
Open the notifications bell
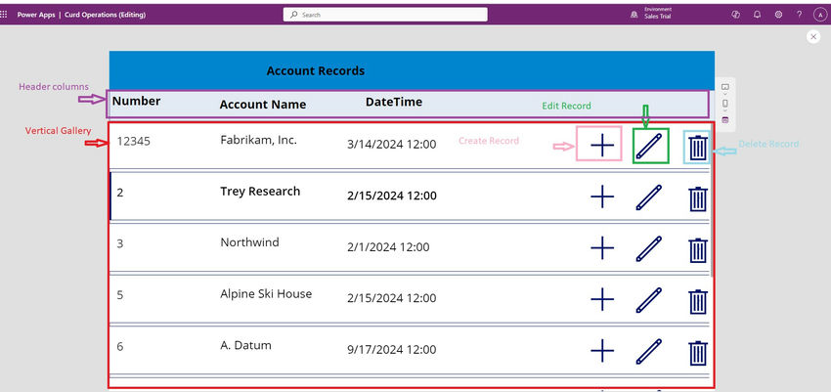(x=757, y=15)
